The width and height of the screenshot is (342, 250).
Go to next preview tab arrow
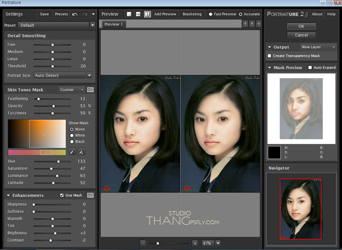point(252,23)
